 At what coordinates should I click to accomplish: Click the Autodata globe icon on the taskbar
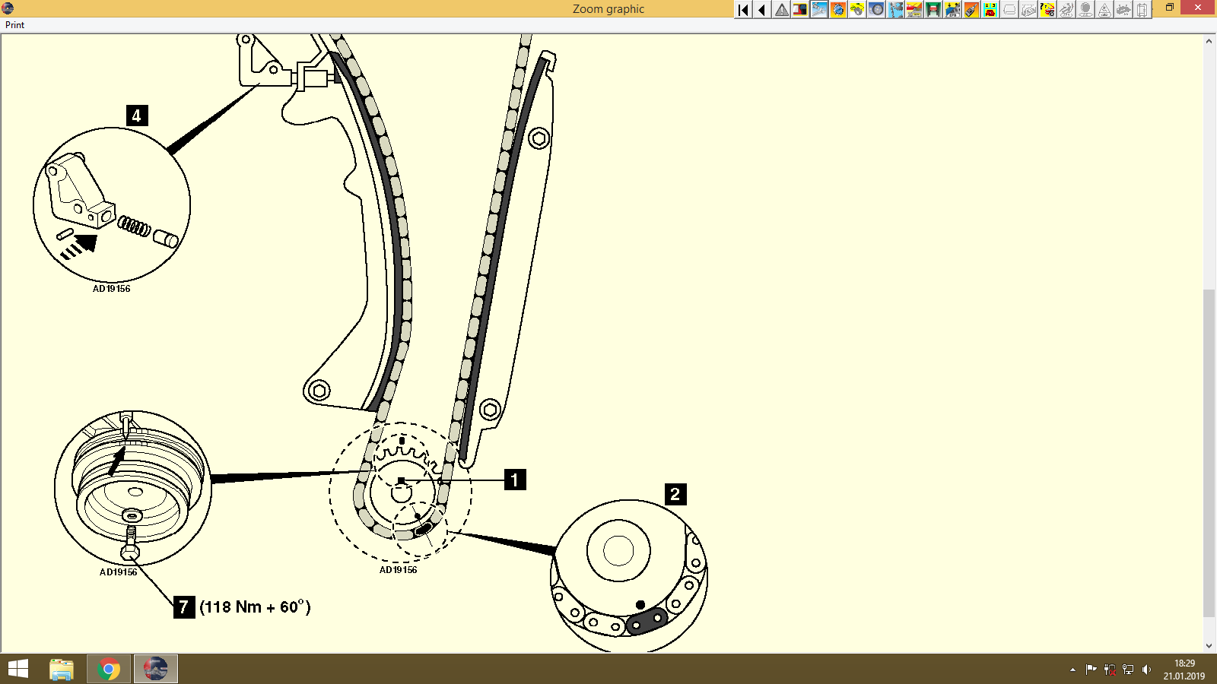[156, 669]
